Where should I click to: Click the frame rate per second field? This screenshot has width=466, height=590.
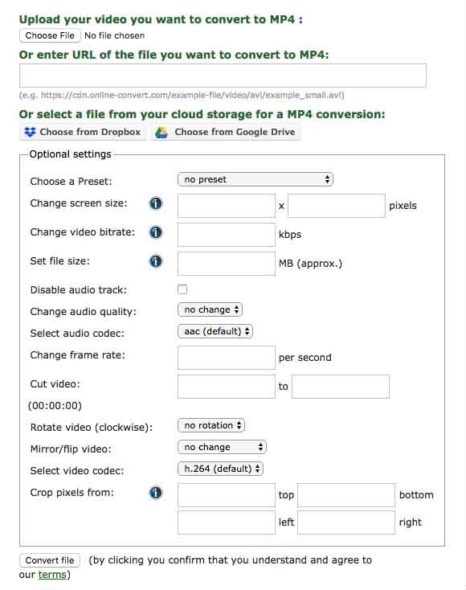pyautogui.click(x=227, y=358)
